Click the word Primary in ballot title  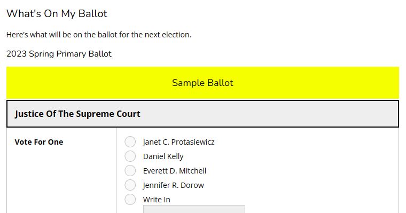click(72, 54)
